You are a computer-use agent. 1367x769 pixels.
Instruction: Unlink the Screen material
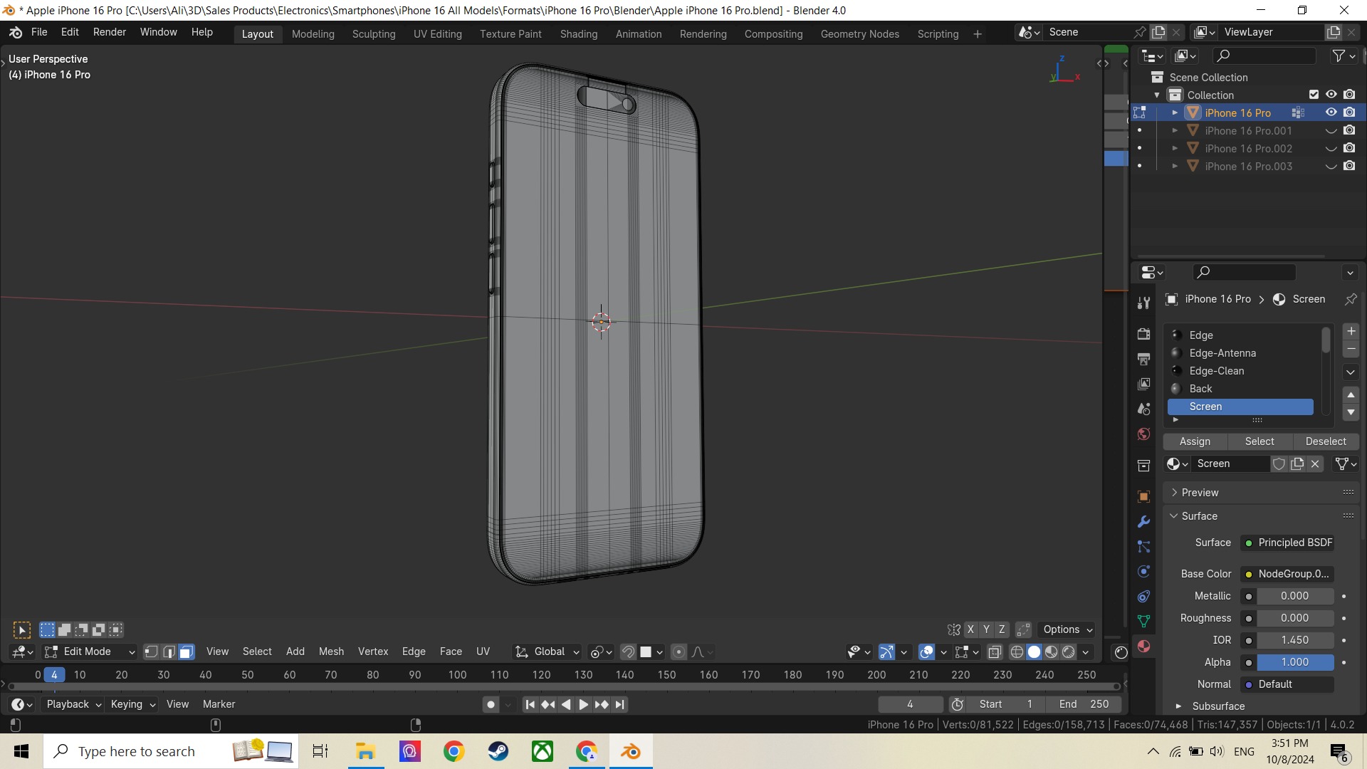coord(1315,464)
